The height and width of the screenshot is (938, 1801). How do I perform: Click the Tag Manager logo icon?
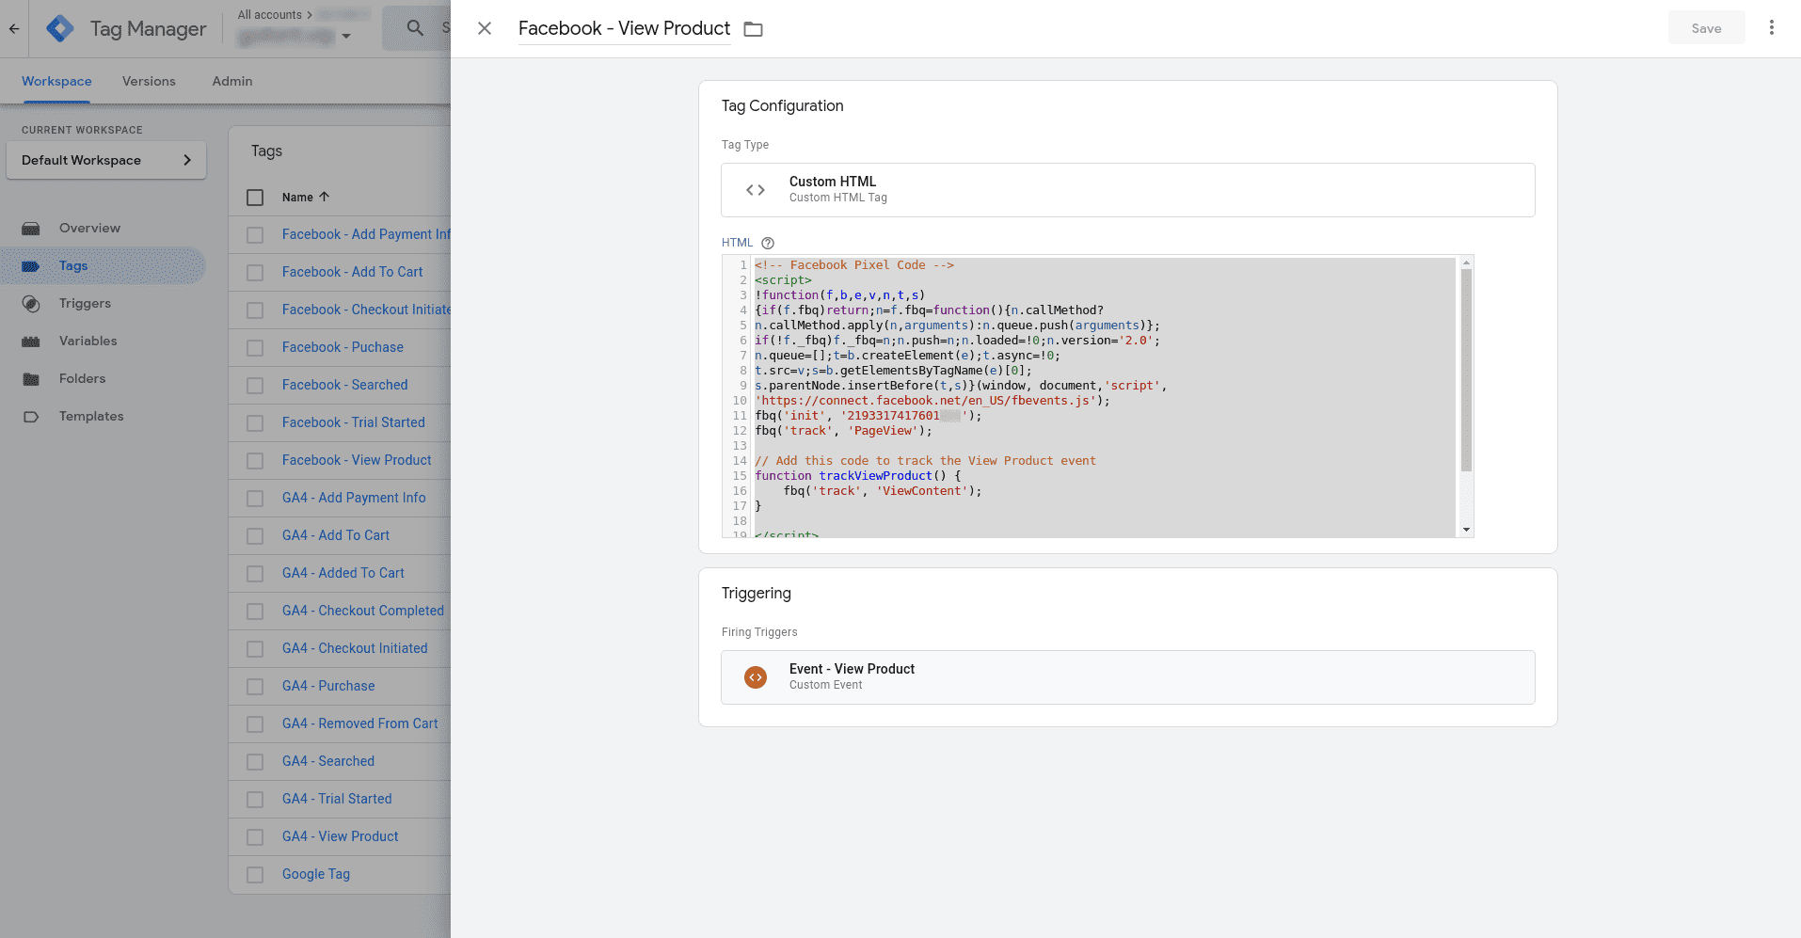coord(60,29)
